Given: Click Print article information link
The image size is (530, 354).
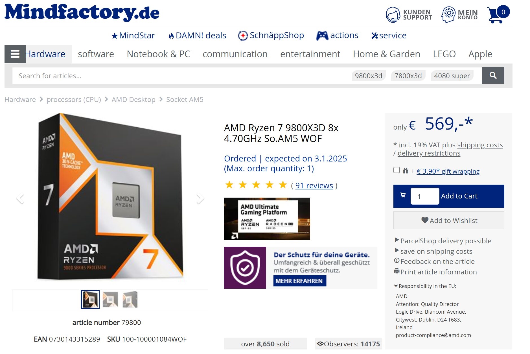Looking at the screenshot, I should (439, 272).
